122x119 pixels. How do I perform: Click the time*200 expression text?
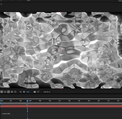coord(6,113)
